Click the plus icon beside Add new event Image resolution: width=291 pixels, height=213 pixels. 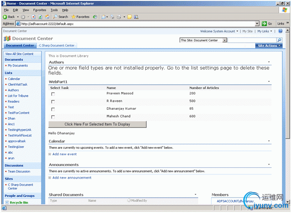coord(50,154)
